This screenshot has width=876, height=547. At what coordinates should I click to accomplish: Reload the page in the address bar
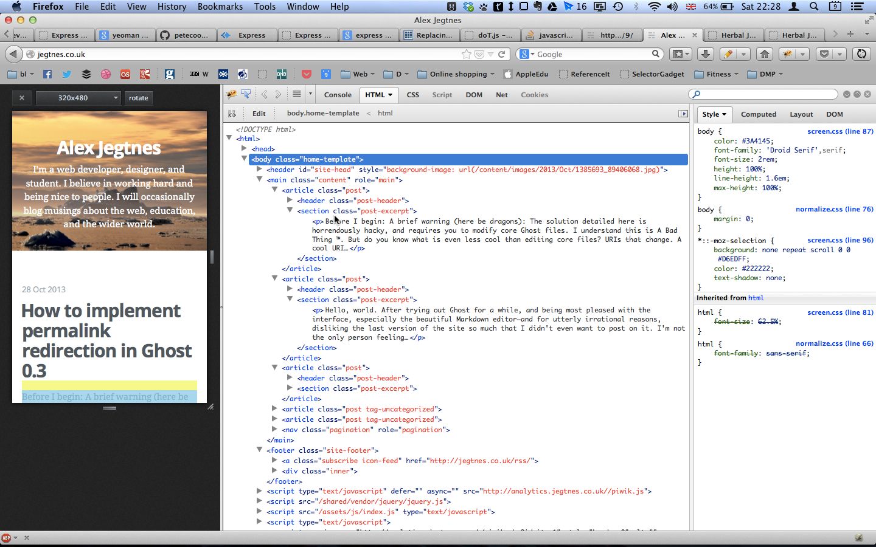502,54
